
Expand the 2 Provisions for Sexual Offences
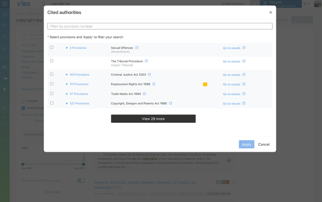76,48
